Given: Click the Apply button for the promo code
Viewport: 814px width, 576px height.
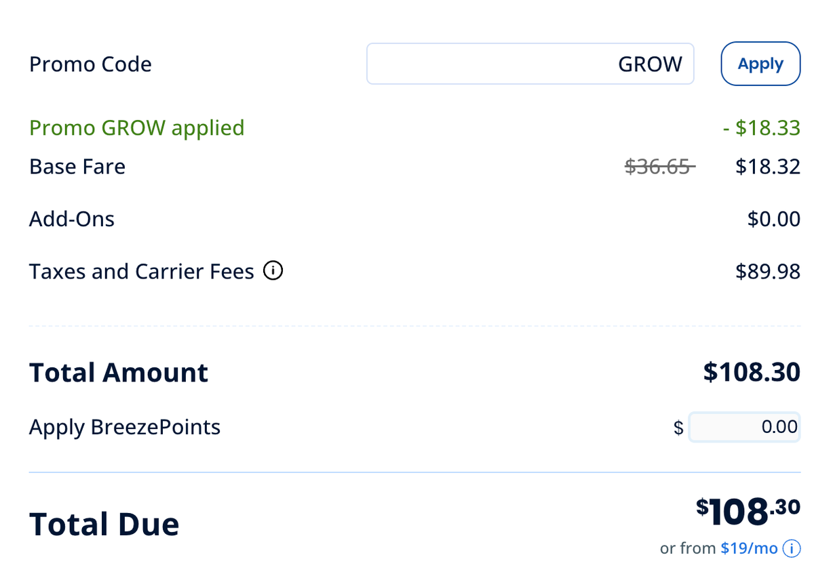Looking at the screenshot, I should coord(760,63).
